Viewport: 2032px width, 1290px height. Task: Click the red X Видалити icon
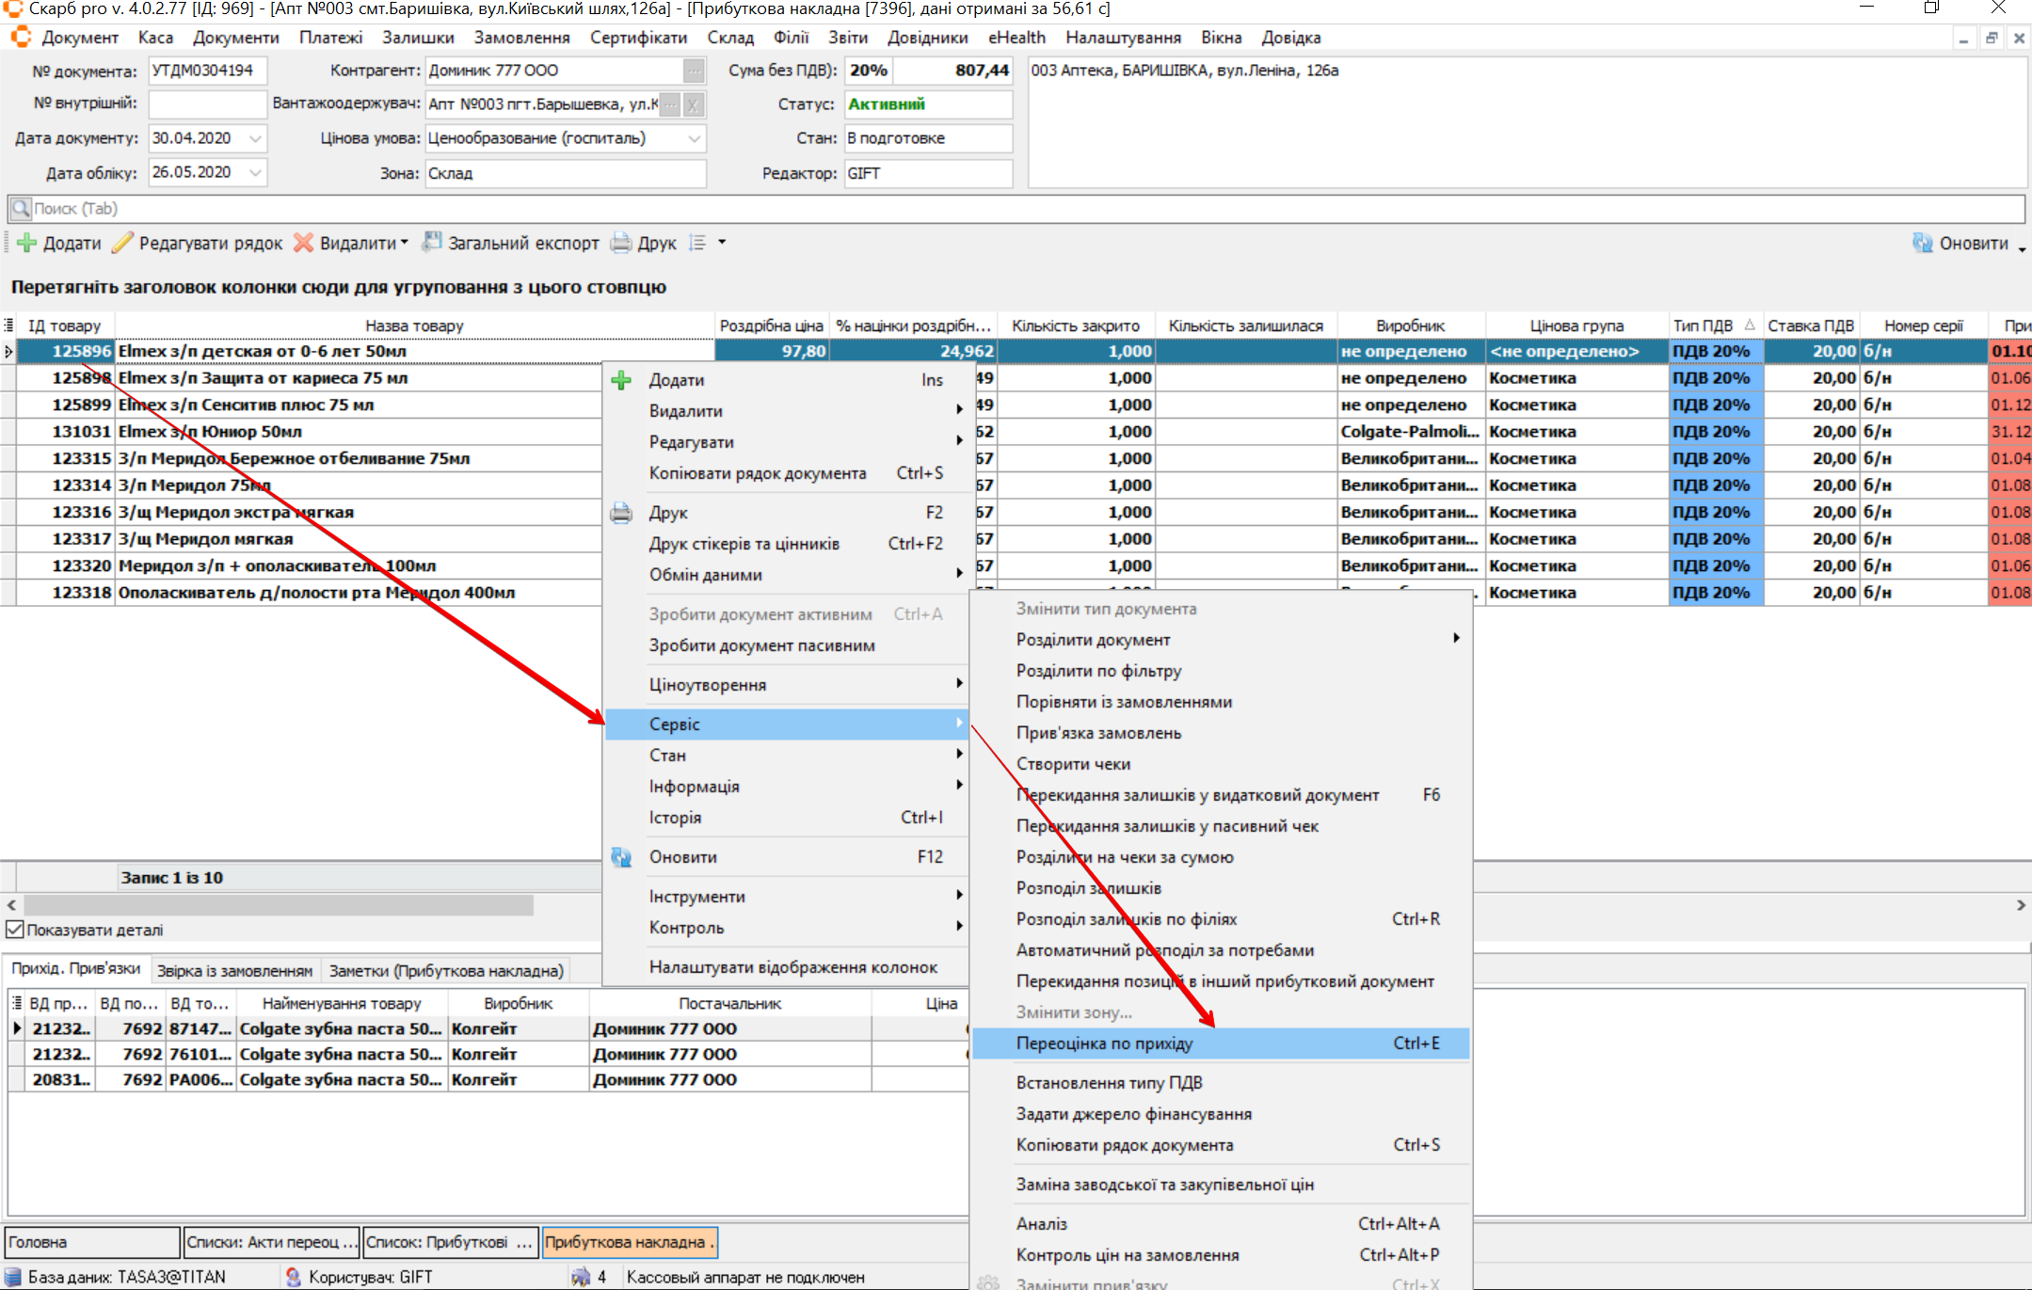coord(303,243)
